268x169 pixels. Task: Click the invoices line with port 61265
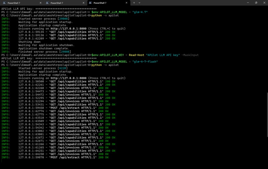coord(55,147)
